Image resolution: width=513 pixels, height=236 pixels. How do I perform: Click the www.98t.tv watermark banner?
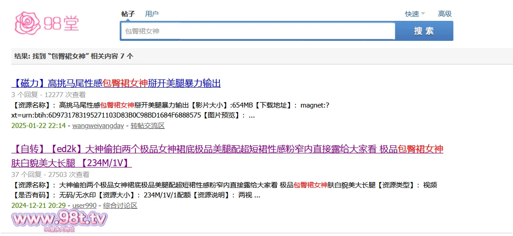60,221
